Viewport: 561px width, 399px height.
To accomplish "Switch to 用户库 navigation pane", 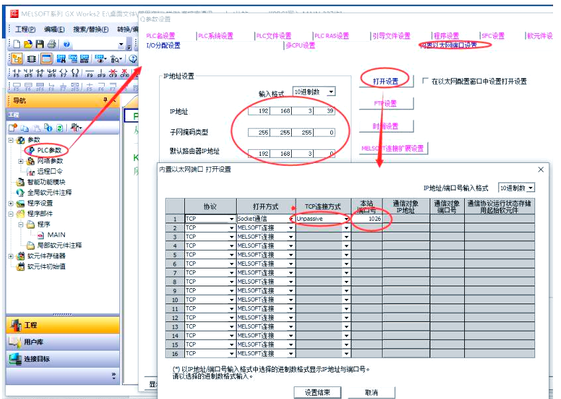I will pyautogui.click(x=62, y=342).
